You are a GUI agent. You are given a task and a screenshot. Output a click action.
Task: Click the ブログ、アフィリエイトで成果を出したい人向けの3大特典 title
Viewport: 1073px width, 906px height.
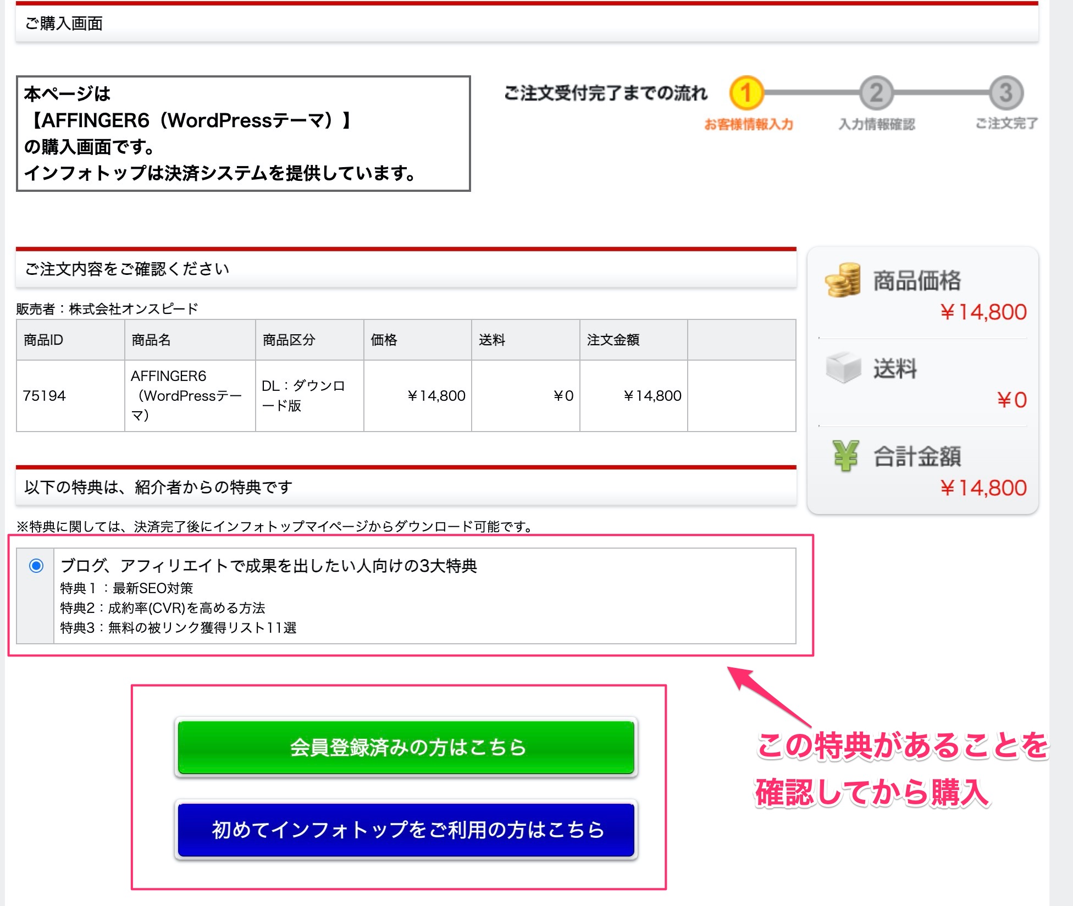(x=269, y=566)
